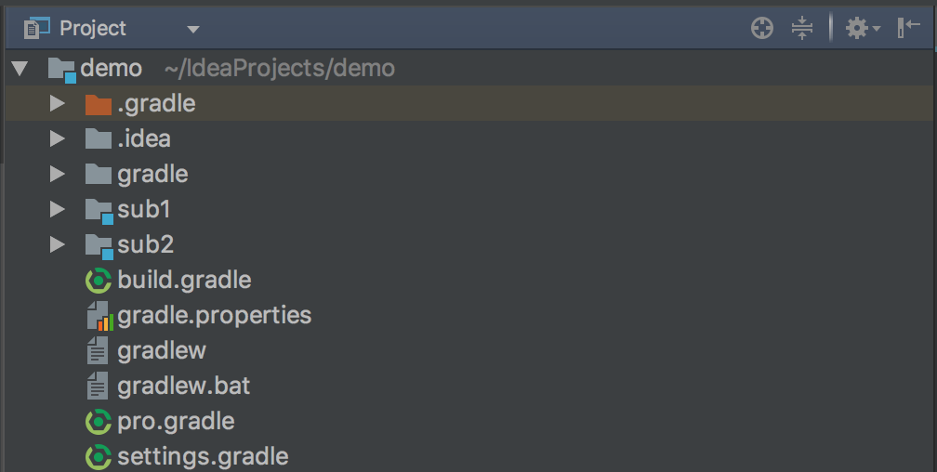
Task: Expand the sub1 module
Action: click(x=58, y=209)
